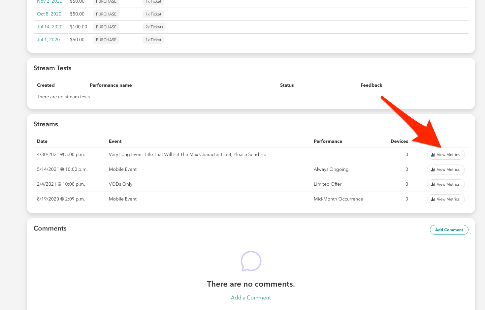The height and width of the screenshot is (310, 485).
Task: Click the 4/30/2021 @ 5:00 p.m. date
Action: (61, 154)
